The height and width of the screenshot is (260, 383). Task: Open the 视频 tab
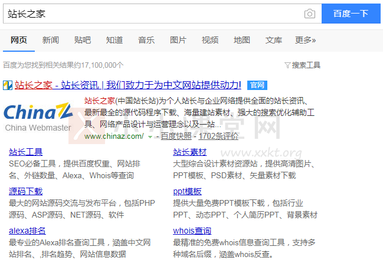pos(210,40)
